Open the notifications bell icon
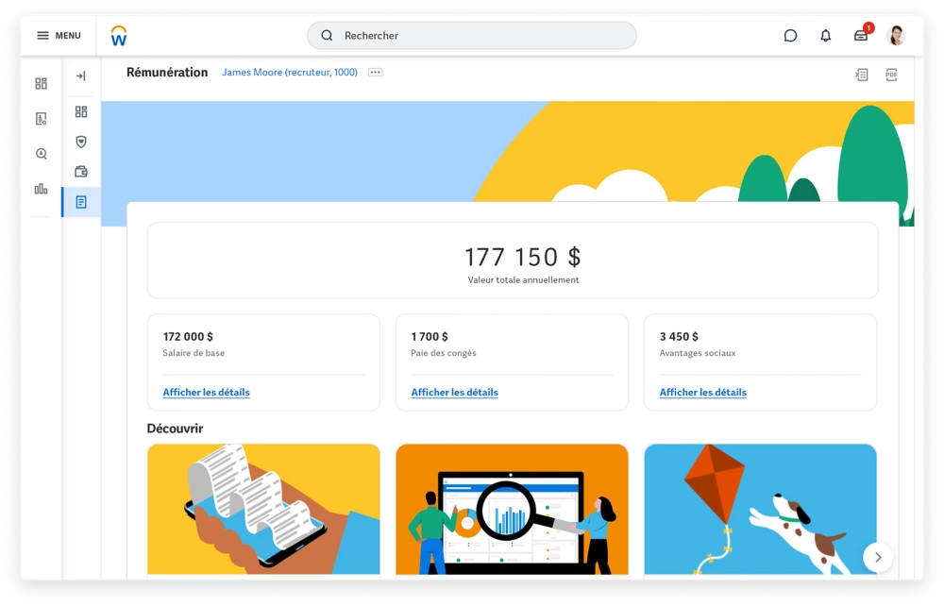This screenshot has height=606, width=944. [825, 36]
